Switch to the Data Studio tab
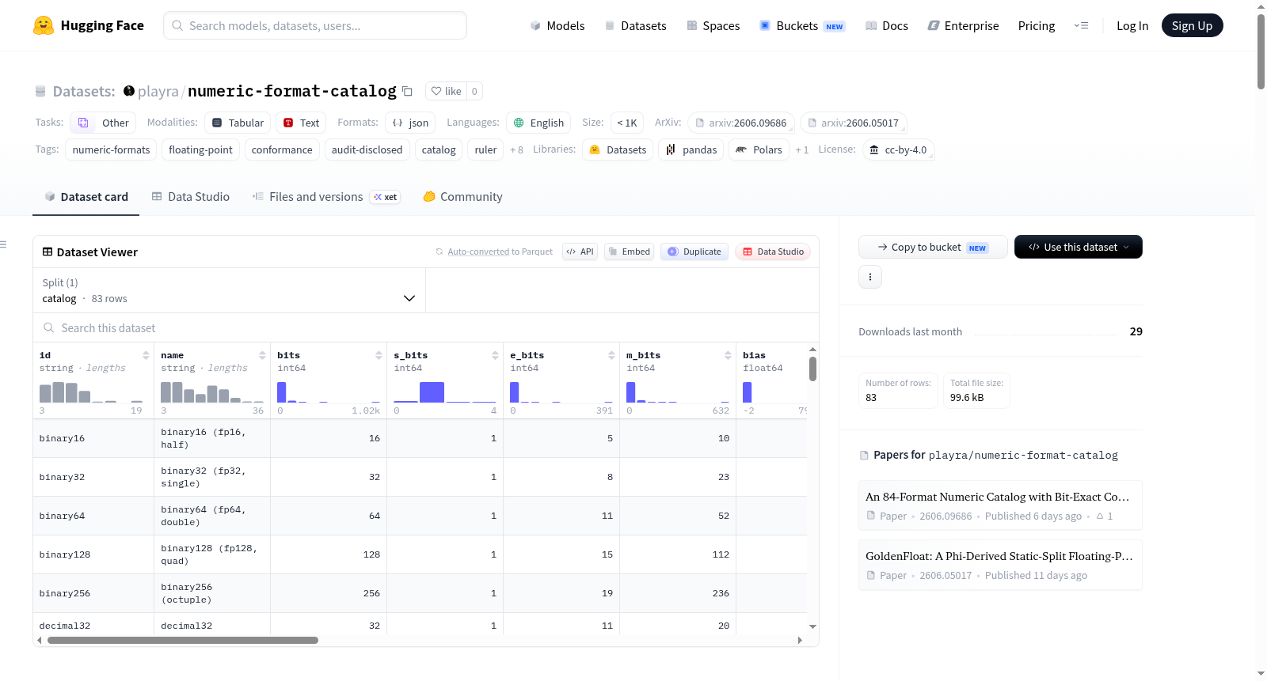This screenshot has height=681, width=1267. click(x=191, y=197)
